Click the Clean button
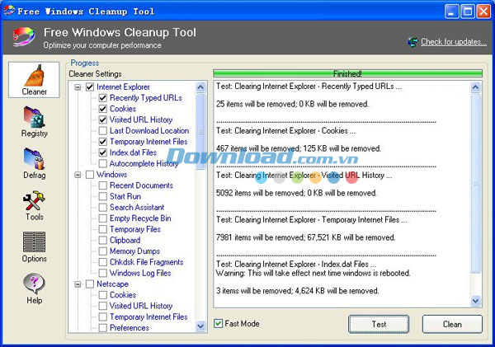Screen dimensions: 495x347 pyautogui.click(x=452, y=324)
